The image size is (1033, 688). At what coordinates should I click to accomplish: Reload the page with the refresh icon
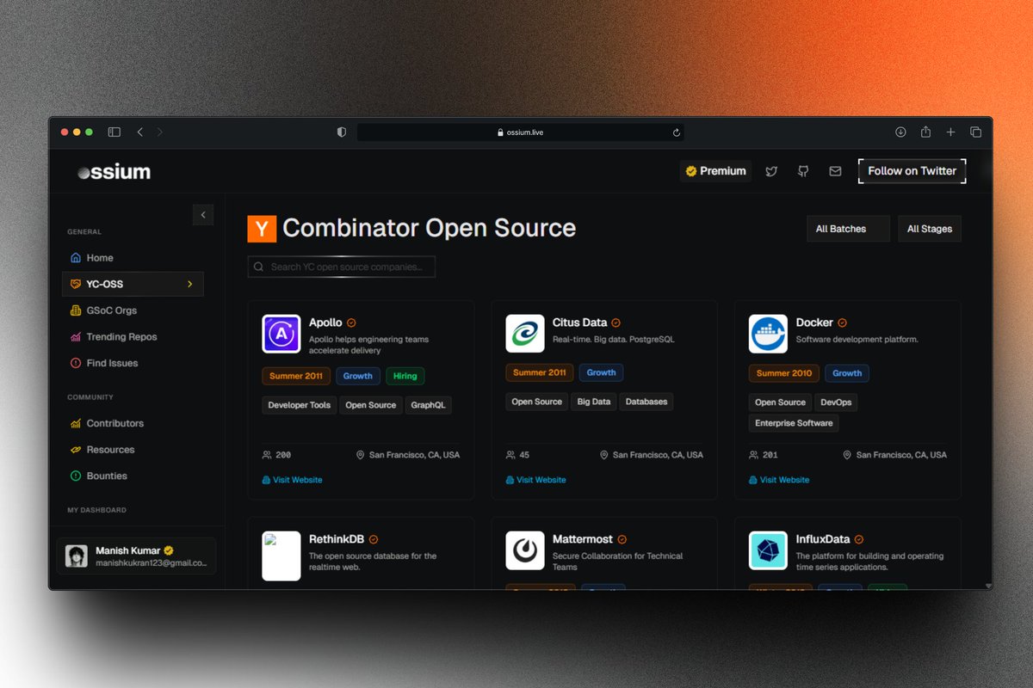tap(677, 132)
